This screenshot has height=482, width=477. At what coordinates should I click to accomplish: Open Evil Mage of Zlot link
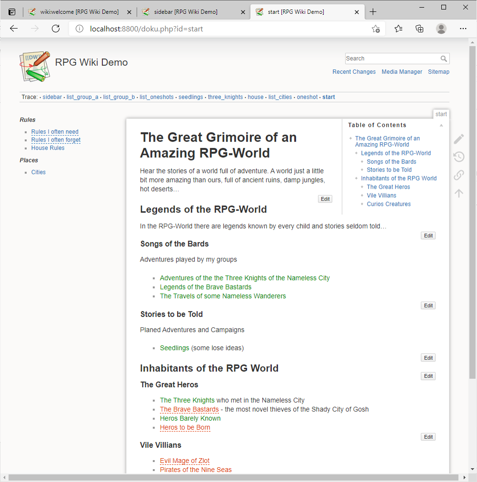click(x=185, y=461)
